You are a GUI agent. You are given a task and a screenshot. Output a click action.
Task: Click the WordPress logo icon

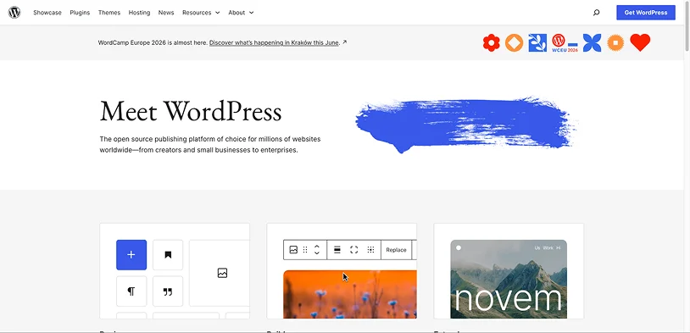tap(14, 13)
